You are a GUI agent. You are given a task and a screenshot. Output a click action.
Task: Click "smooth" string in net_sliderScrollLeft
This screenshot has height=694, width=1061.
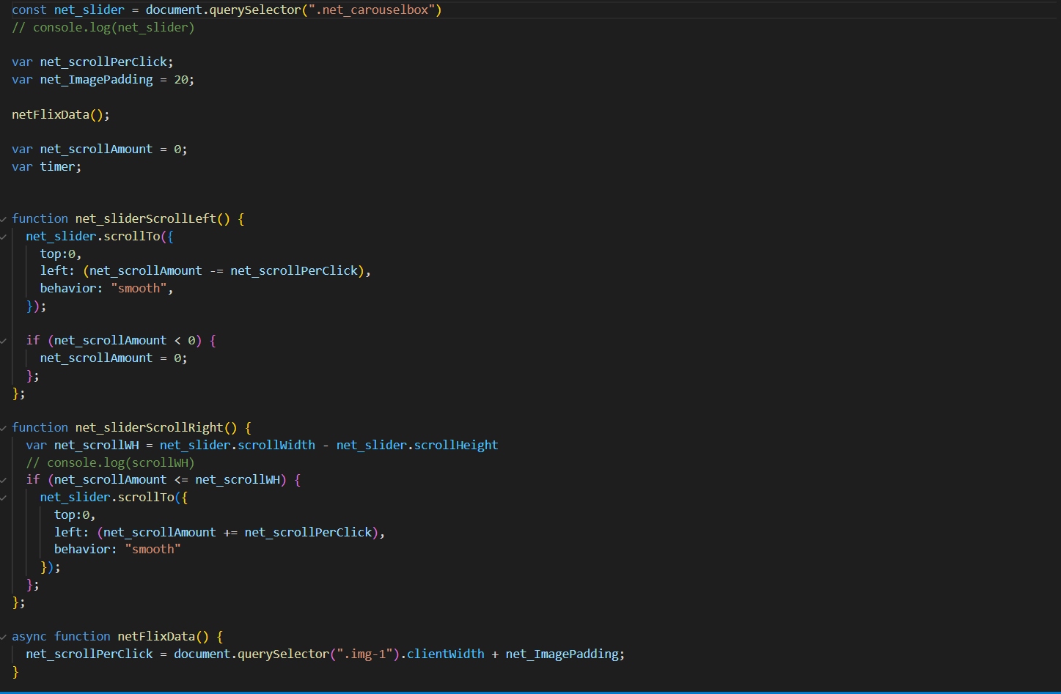coord(139,288)
